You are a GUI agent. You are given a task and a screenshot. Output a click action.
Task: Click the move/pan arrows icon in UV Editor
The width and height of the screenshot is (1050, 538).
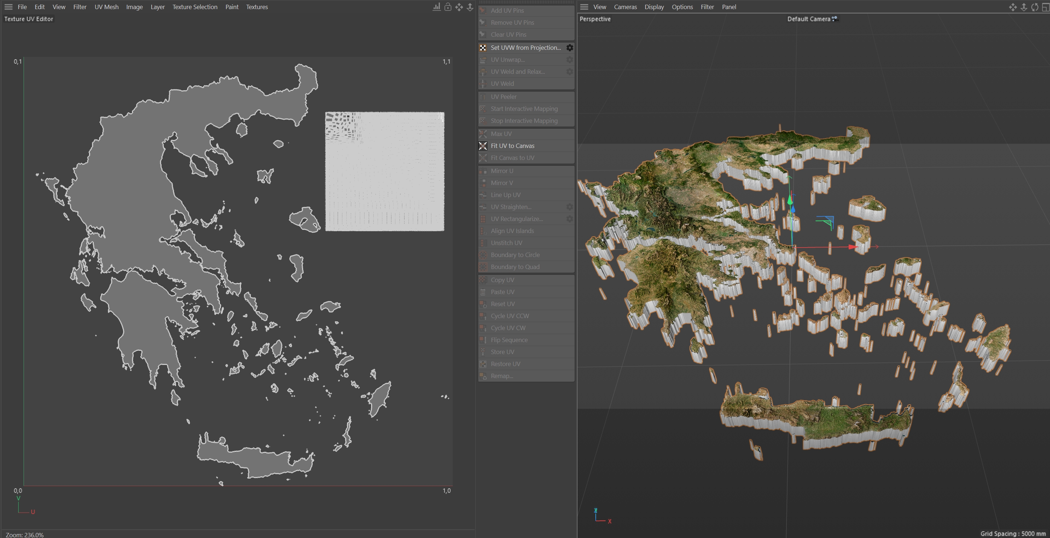coord(459,7)
